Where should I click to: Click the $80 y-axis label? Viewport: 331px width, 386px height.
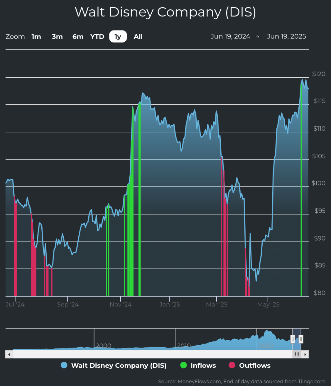point(320,293)
